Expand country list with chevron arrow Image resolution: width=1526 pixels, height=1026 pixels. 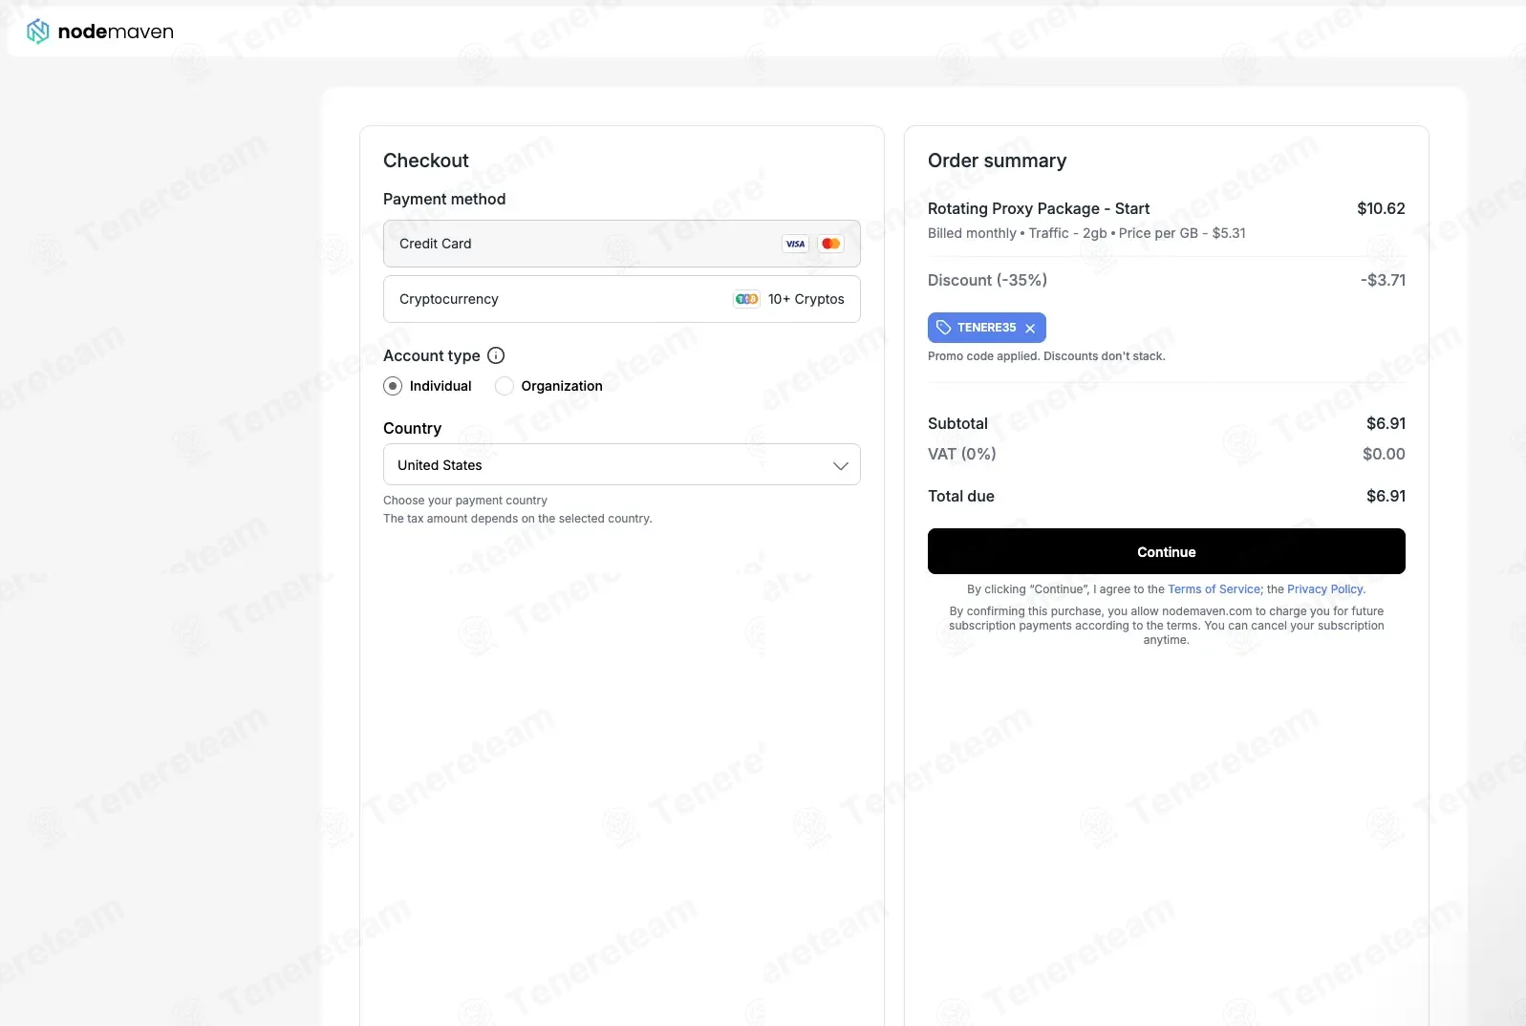point(841,465)
